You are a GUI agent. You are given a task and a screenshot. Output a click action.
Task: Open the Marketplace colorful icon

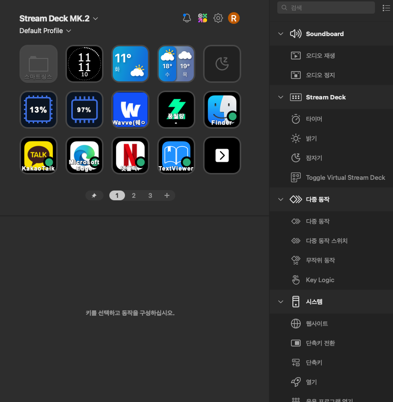[202, 19]
